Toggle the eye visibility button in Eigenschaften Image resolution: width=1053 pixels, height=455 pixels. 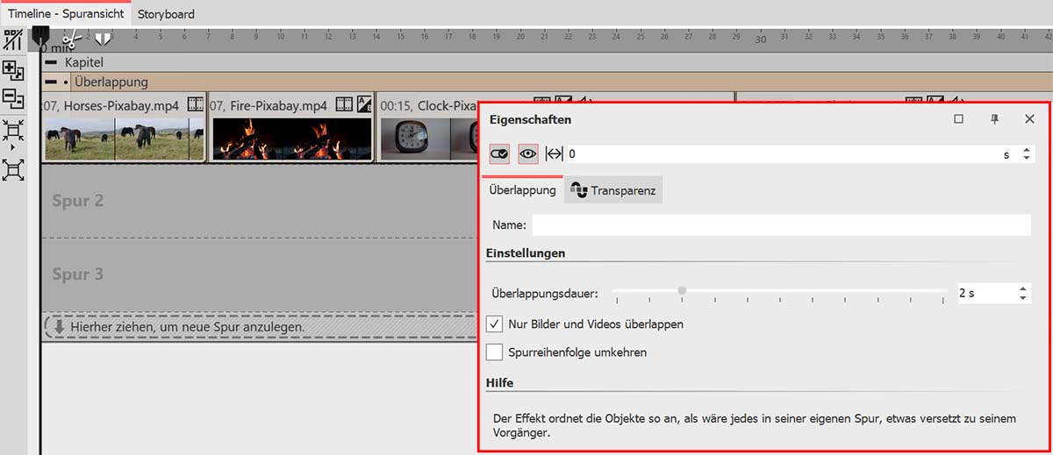[528, 153]
